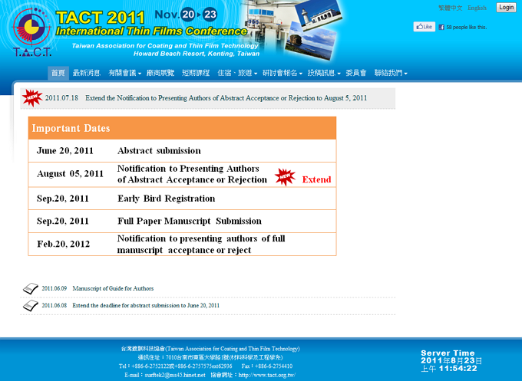Open the 投稿訊息 dropdown menu
522x381 pixels.
point(323,73)
